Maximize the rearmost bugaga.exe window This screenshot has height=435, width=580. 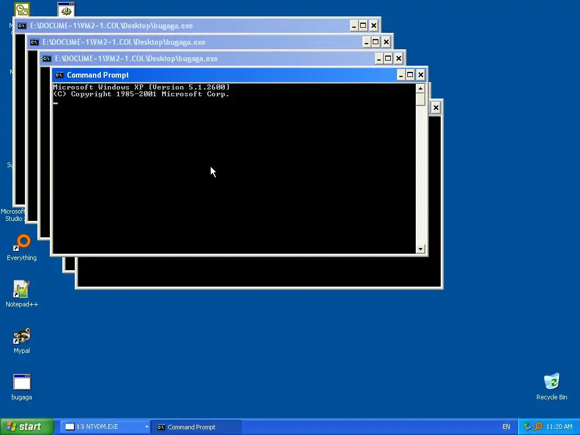[363, 26]
